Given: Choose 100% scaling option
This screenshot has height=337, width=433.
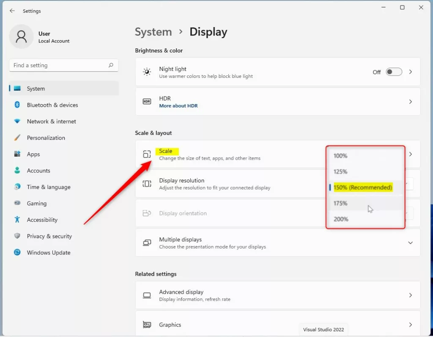Looking at the screenshot, I should coord(340,156).
